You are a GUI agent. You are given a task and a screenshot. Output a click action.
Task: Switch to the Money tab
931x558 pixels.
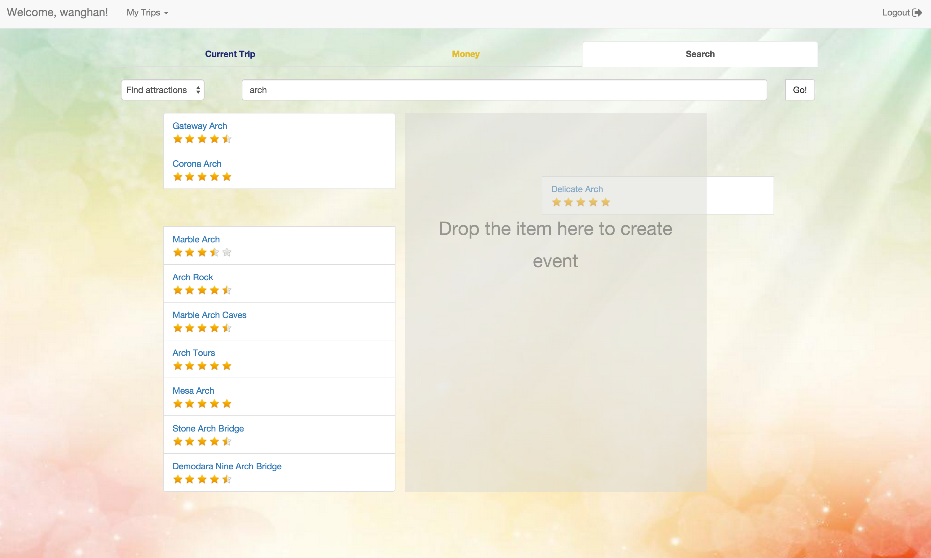click(x=465, y=54)
